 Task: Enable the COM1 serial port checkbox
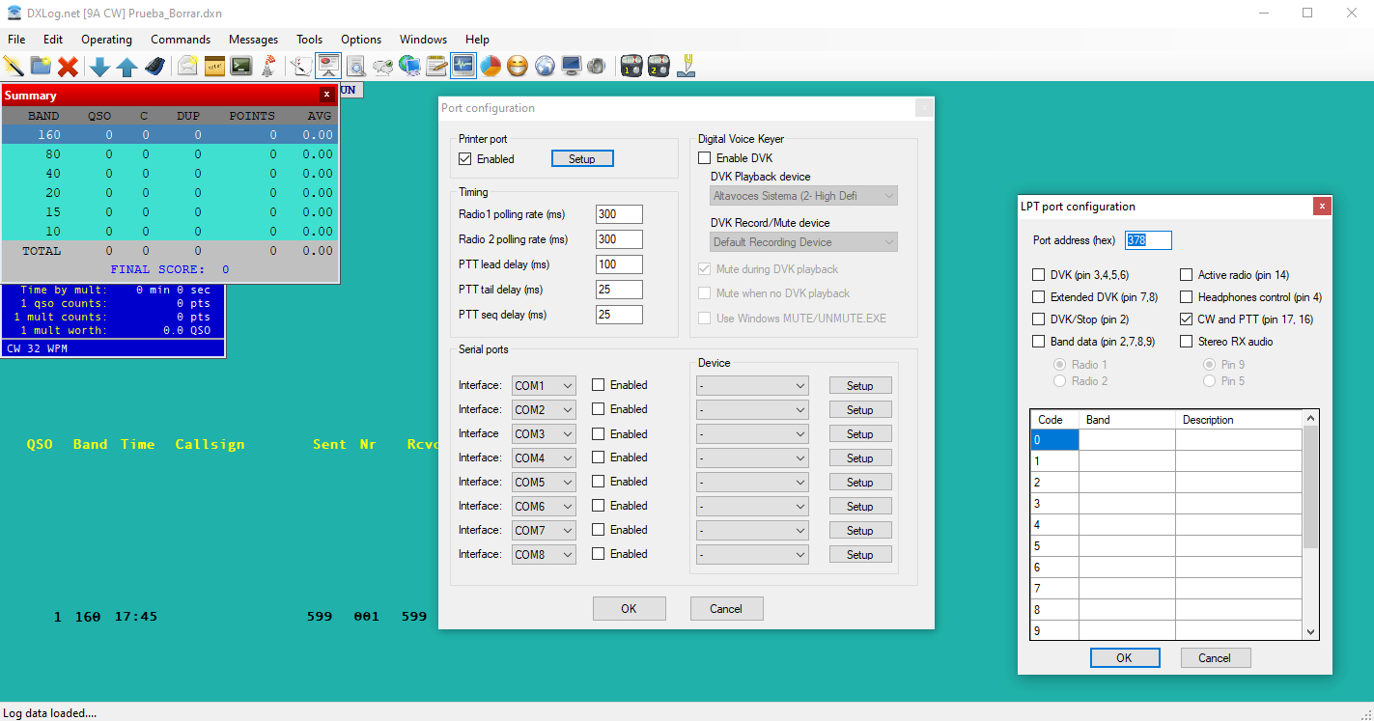coord(599,385)
